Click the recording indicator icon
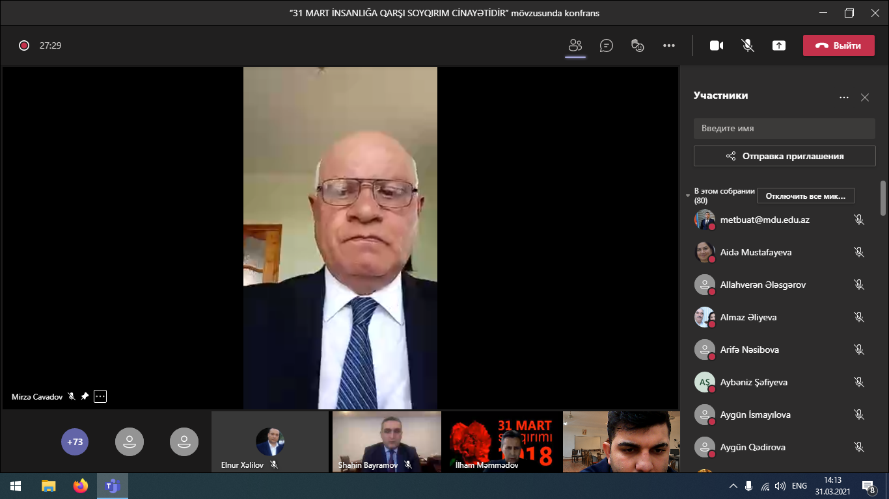 (24, 45)
